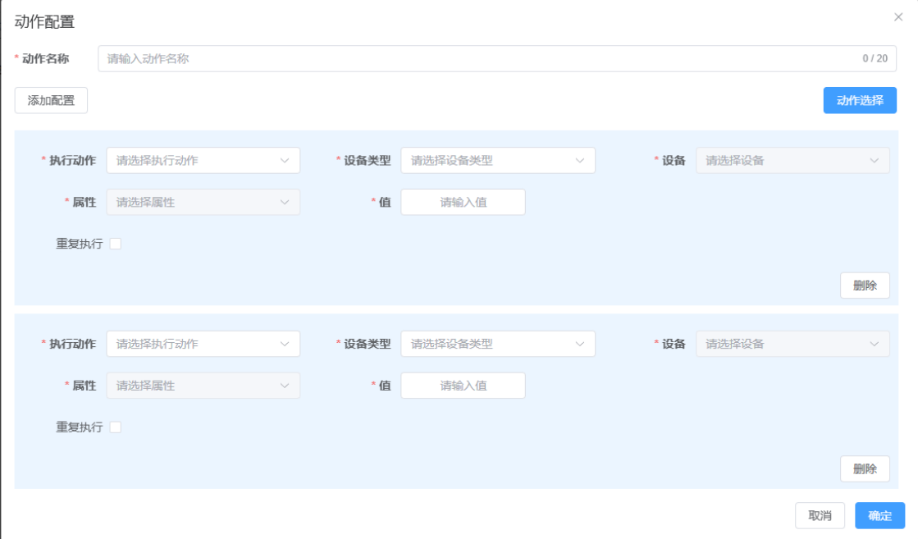The width and height of the screenshot is (918, 539).
Task: Toggle 重复执行 checkbox in first config block
Action: pos(116,244)
